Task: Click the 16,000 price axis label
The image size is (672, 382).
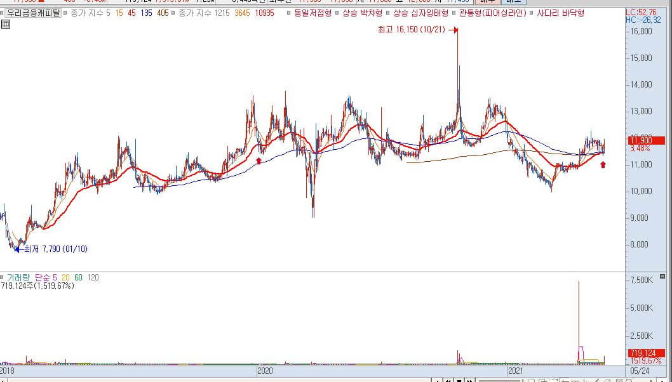Action: [x=641, y=31]
